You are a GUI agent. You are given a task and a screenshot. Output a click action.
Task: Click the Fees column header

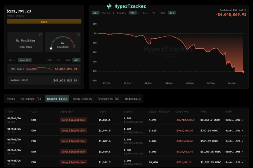coord(203,112)
